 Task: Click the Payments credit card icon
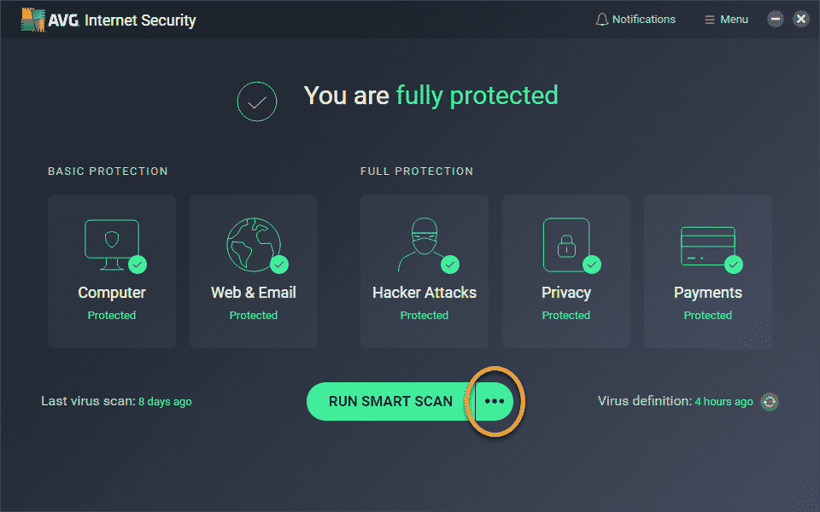click(706, 244)
